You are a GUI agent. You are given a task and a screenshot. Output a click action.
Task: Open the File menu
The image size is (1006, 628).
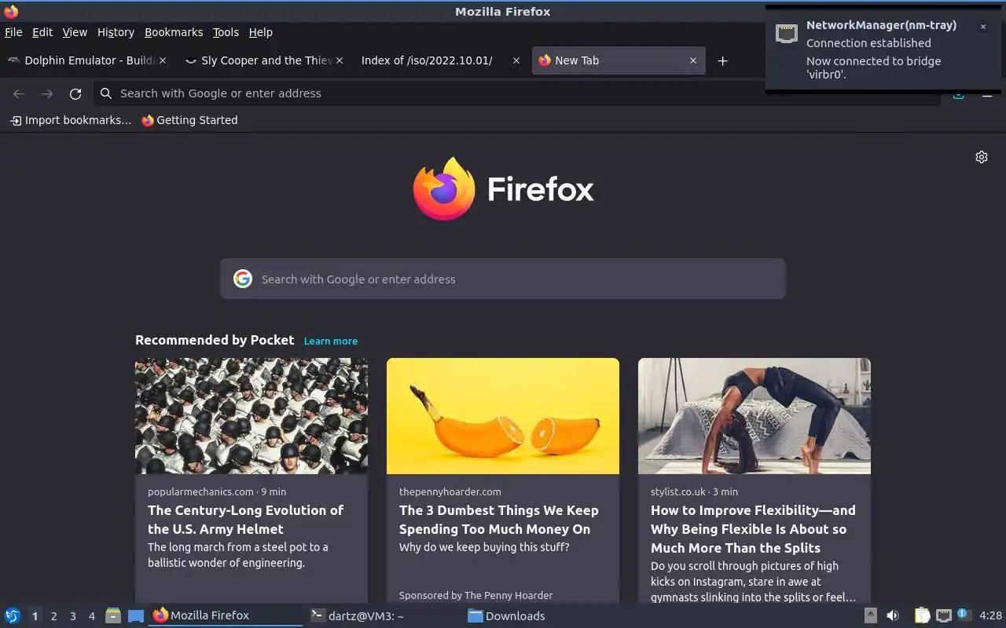[x=13, y=32]
